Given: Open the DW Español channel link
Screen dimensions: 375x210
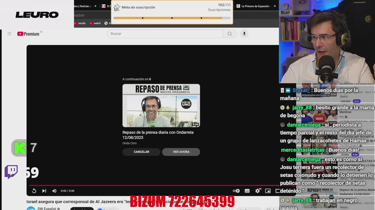Looking at the screenshot, I should [47, 209].
